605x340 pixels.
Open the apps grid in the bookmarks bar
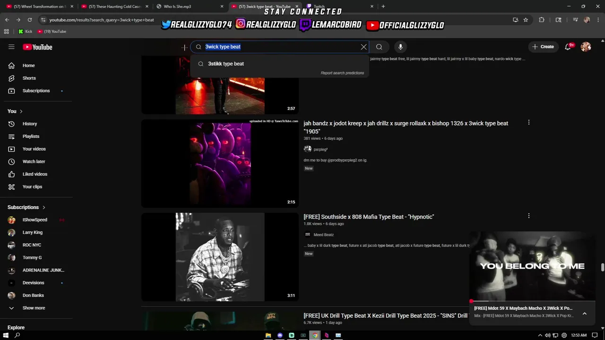(6, 31)
